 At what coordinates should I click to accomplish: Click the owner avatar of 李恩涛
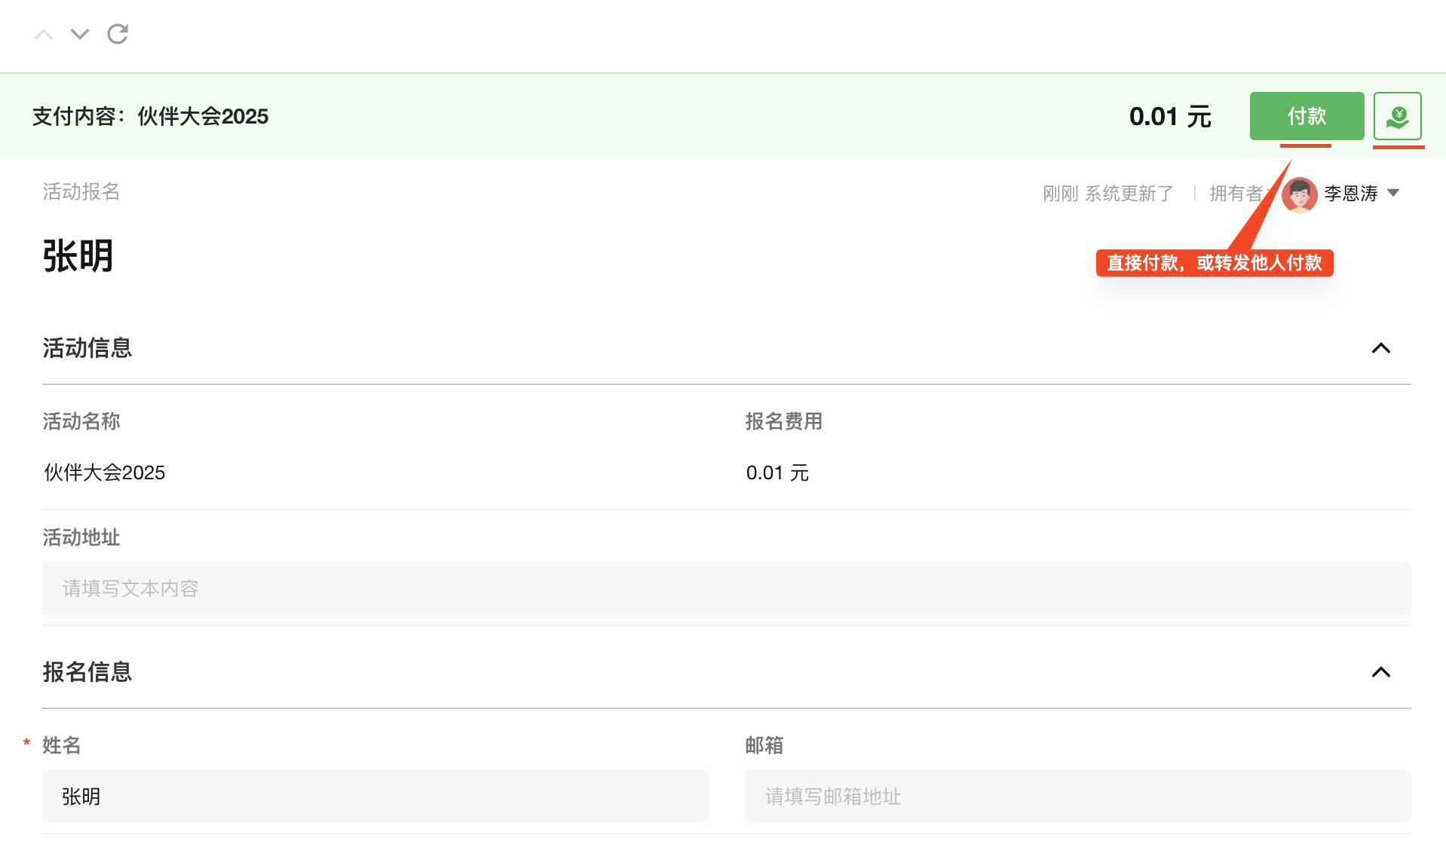pos(1299,194)
